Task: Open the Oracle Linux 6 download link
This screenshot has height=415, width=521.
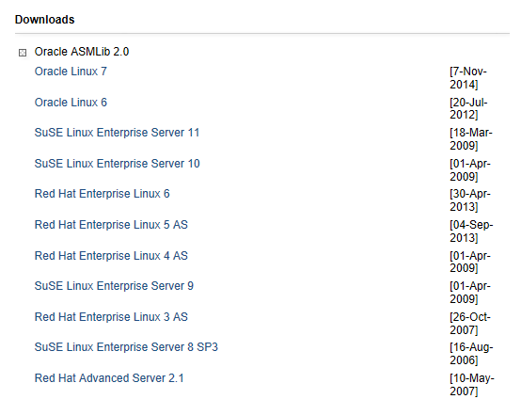Action: coord(71,102)
